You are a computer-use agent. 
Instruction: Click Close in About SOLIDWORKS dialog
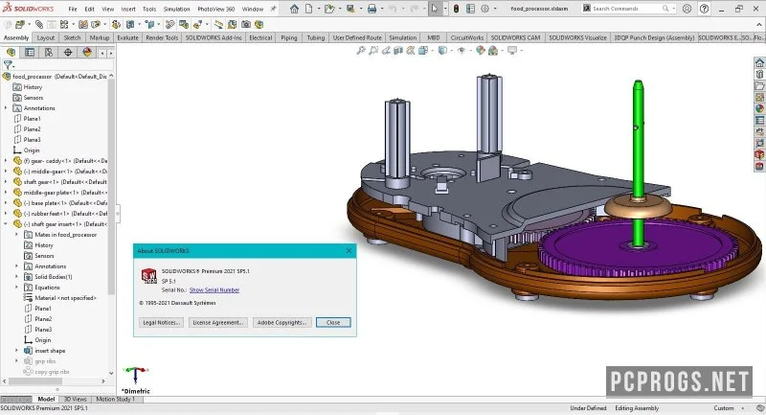point(333,323)
